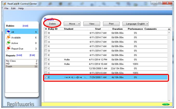The width and height of the screenshot is (176, 109).
Task: Tick the checkbox for Baby ID B row
Action: (x=46, y=33)
